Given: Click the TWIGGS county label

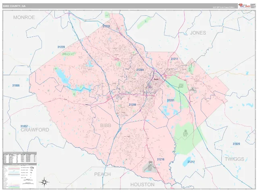Looking at the screenshot, I should pos(235,159).
